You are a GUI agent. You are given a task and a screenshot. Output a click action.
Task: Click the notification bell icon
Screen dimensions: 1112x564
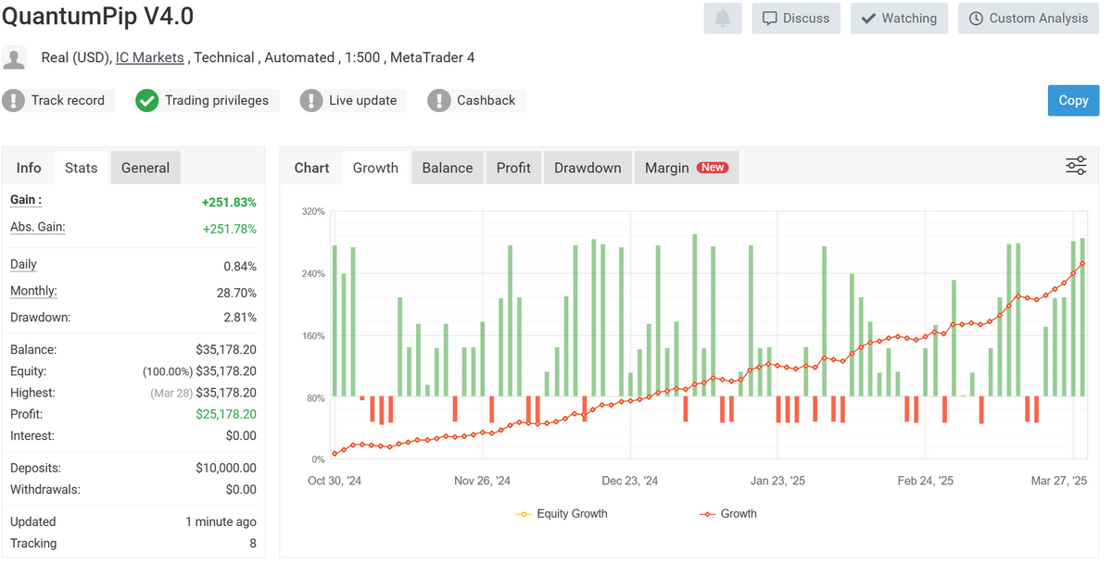(x=723, y=19)
